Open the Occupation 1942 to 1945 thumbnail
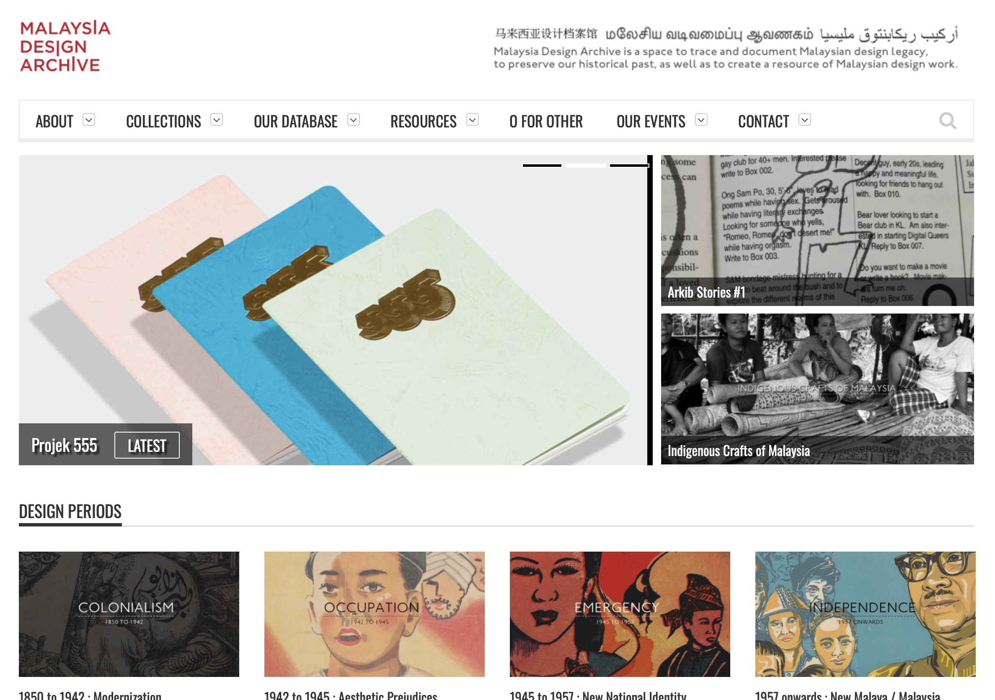Image resolution: width=995 pixels, height=700 pixels. click(x=375, y=614)
